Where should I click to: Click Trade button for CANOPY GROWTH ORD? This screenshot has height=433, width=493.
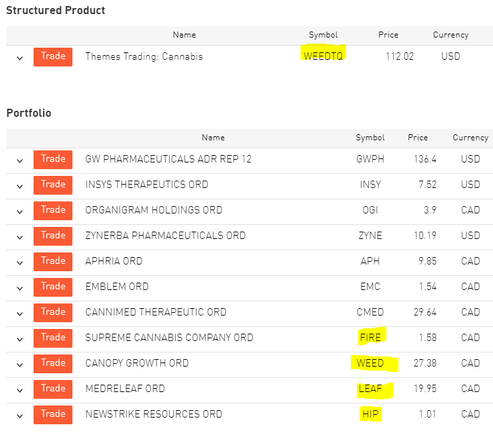tap(53, 363)
